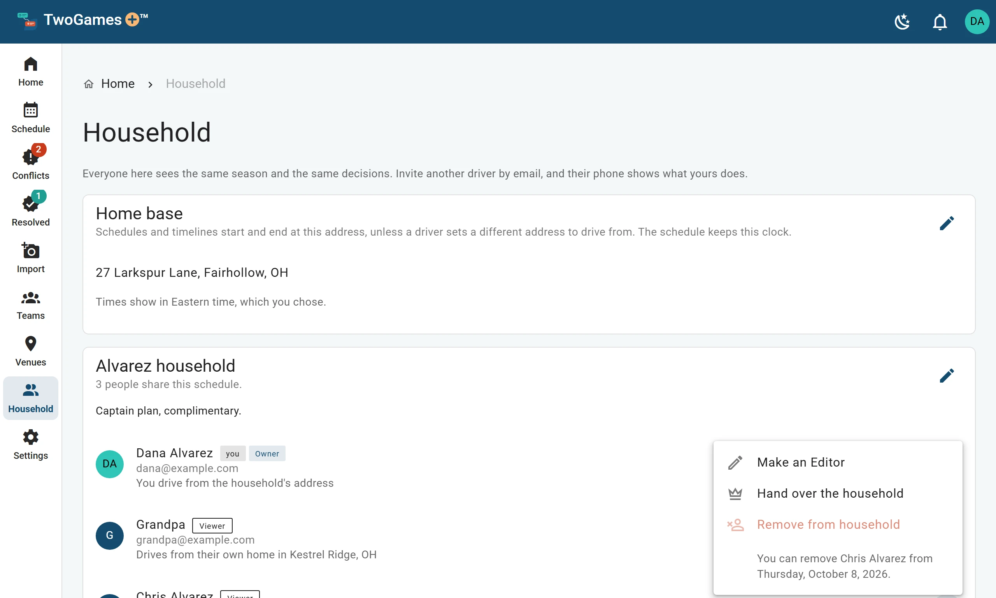996x598 pixels.
Task: Choose Remove from household
Action: [838, 525]
